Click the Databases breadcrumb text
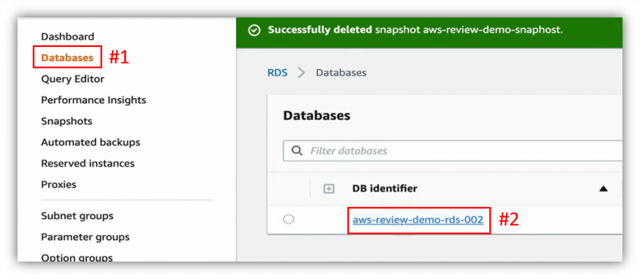 click(x=341, y=73)
